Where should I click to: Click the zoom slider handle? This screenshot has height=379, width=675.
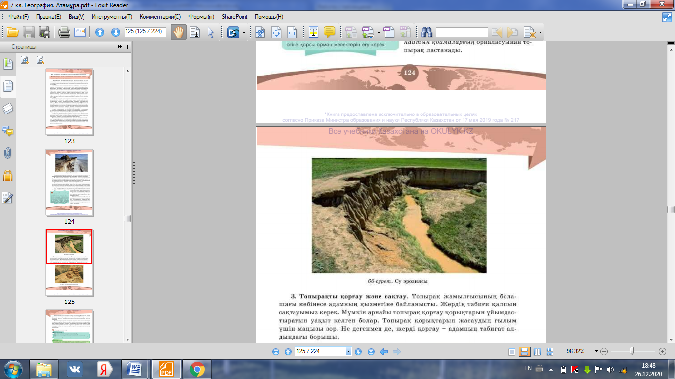(632, 351)
